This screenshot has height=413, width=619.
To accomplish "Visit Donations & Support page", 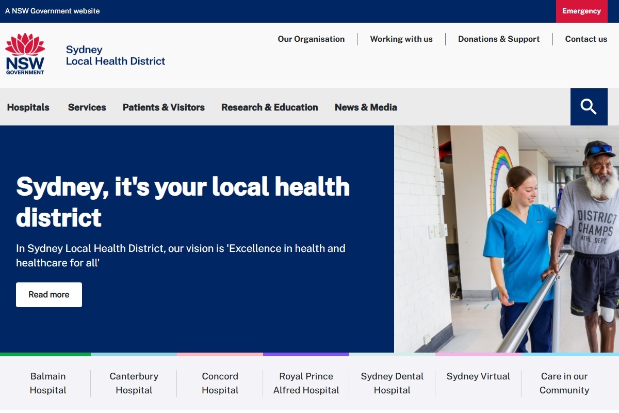I will [499, 39].
